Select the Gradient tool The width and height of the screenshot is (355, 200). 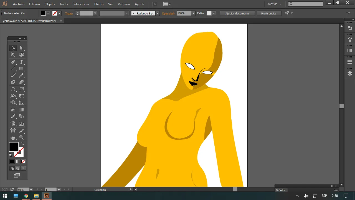click(x=21, y=110)
